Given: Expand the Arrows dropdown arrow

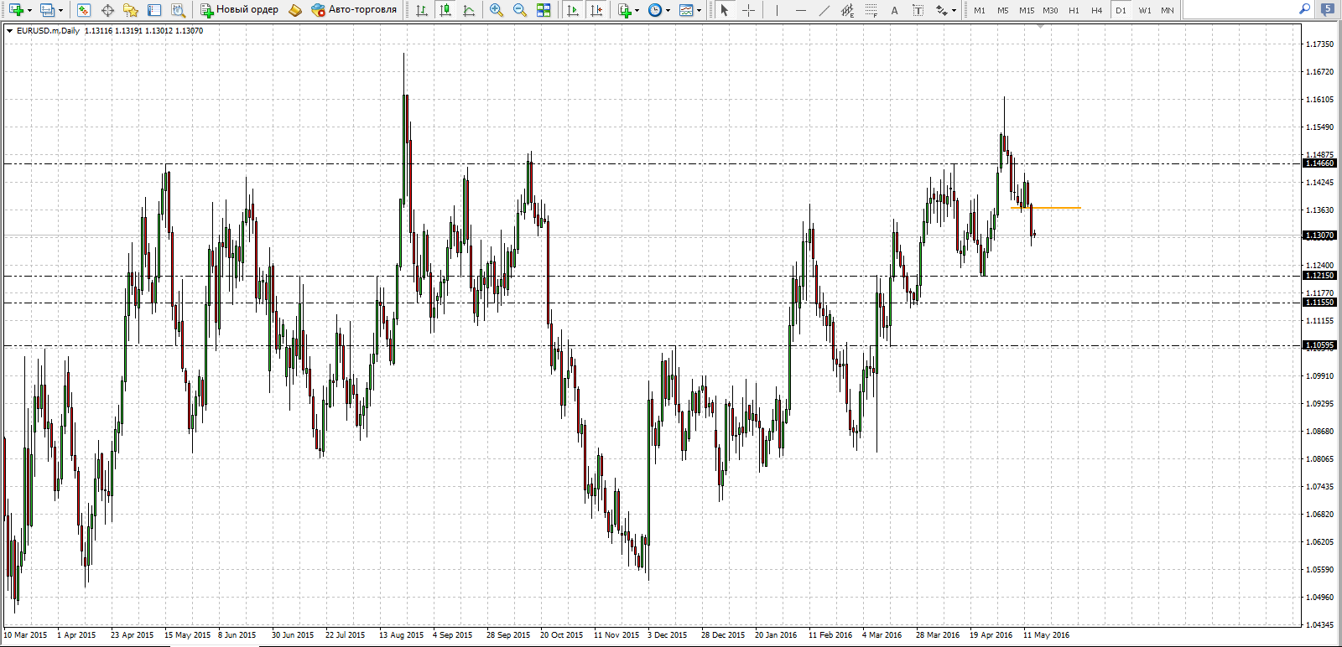Looking at the screenshot, I should 954,10.
